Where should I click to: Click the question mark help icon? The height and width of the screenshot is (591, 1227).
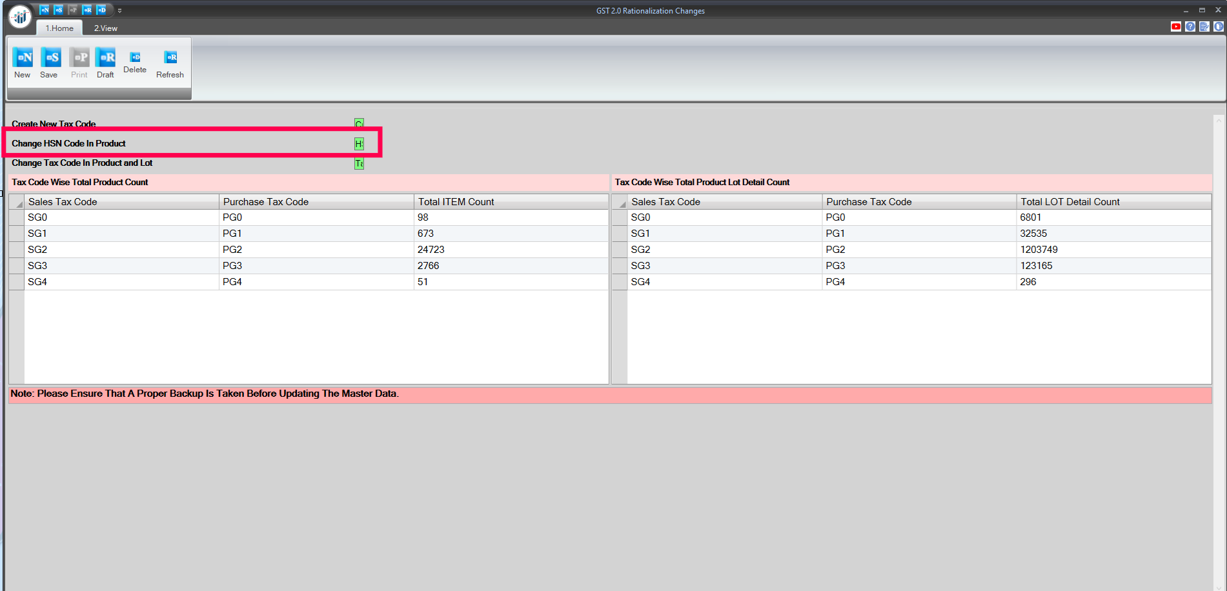1190,26
